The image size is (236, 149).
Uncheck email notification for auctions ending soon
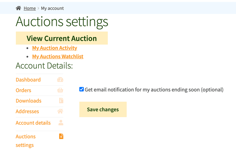(81, 89)
